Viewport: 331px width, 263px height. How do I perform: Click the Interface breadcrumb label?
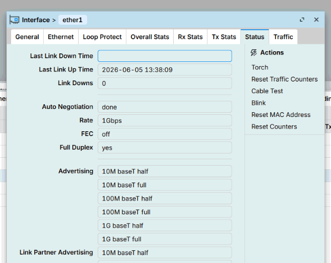[36, 20]
